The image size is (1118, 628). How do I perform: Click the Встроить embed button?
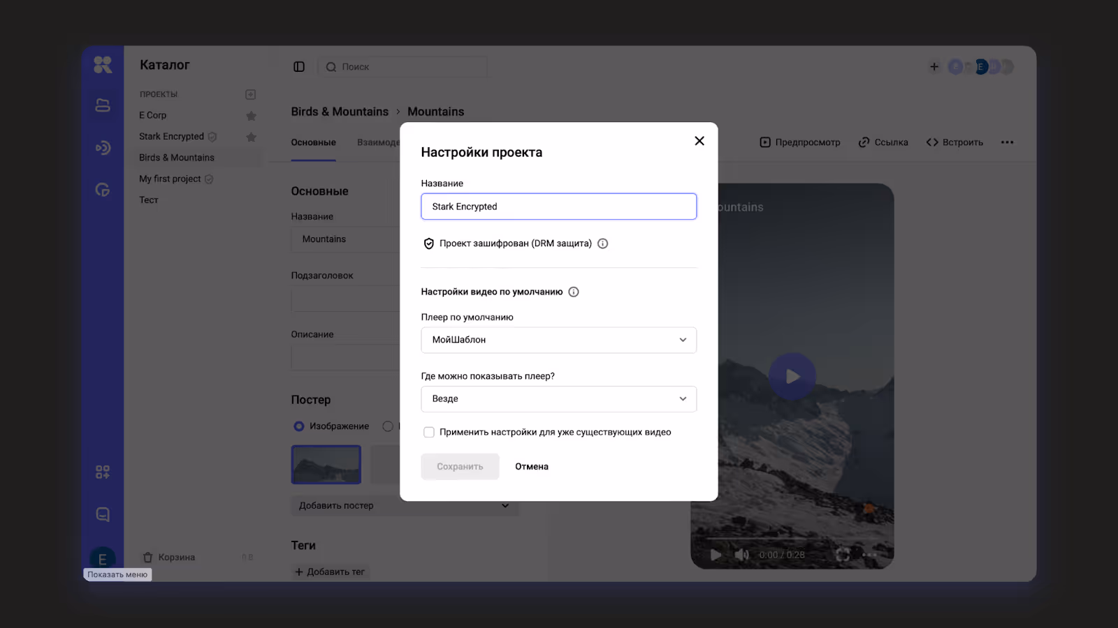click(954, 142)
